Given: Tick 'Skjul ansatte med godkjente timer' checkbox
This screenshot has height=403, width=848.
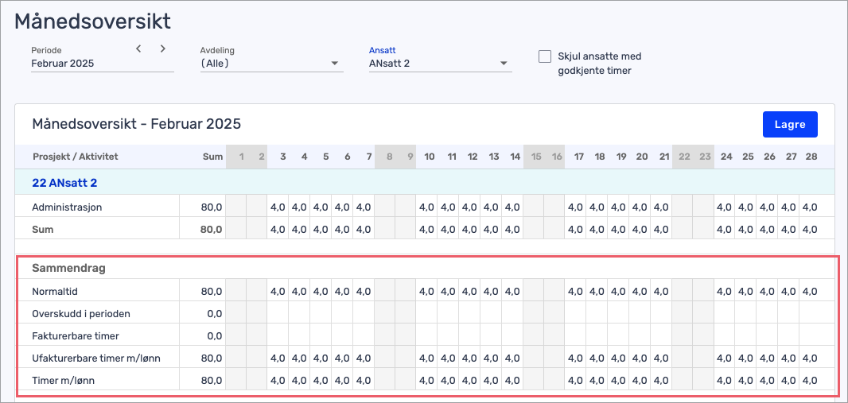Looking at the screenshot, I should (545, 56).
